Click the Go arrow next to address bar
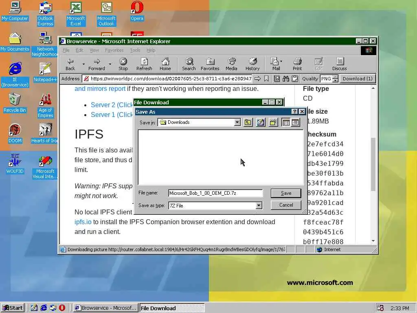This screenshot has height=313, width=417. click(257, 79)
